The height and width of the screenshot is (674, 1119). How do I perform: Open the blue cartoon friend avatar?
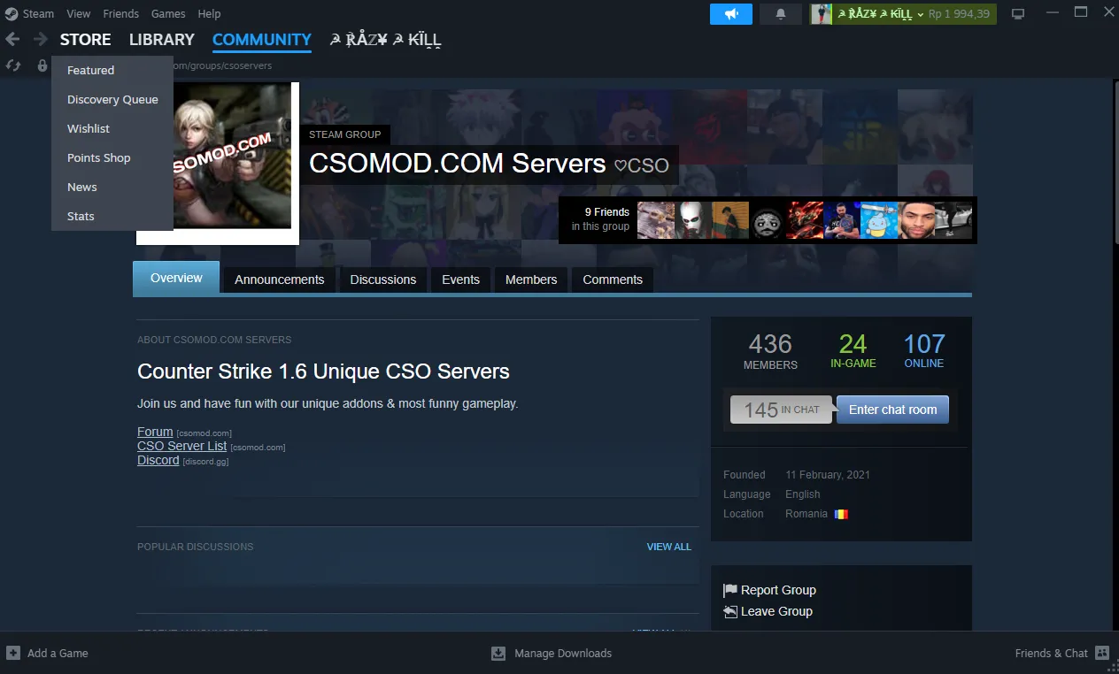(879, 220)
